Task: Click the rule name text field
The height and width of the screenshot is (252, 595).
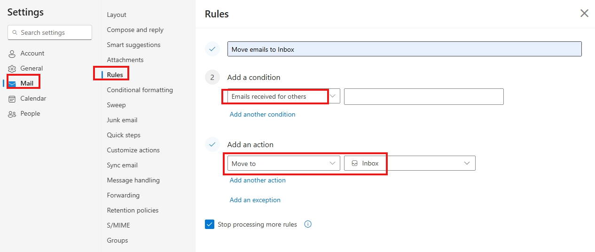Action: (405, 49)
